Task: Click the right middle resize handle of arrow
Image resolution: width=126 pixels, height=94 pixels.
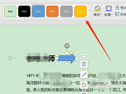Action: point(76,58)
